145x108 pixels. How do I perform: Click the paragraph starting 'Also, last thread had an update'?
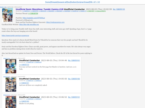coord(47,54)
